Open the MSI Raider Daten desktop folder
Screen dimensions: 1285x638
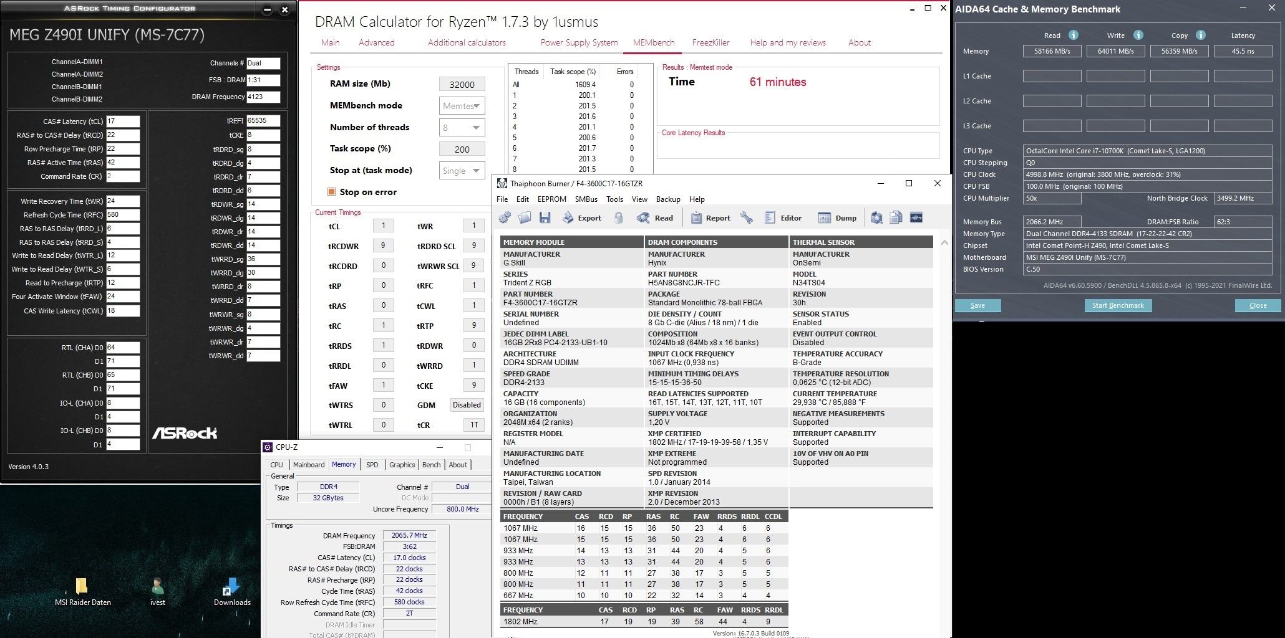click(x=82, y=592)
